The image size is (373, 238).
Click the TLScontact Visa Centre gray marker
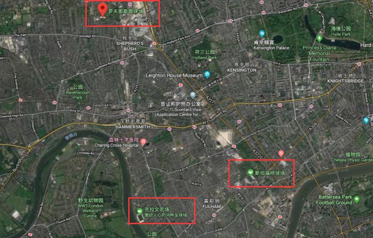pyautogui.click(x=193, y=96)
